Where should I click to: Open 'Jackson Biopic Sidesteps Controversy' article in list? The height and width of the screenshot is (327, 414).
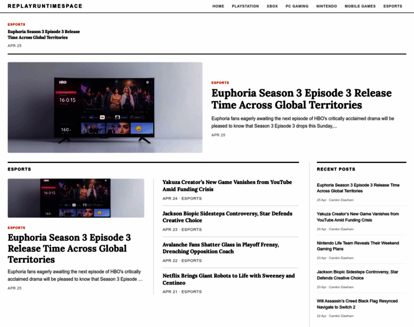point(227,217)
